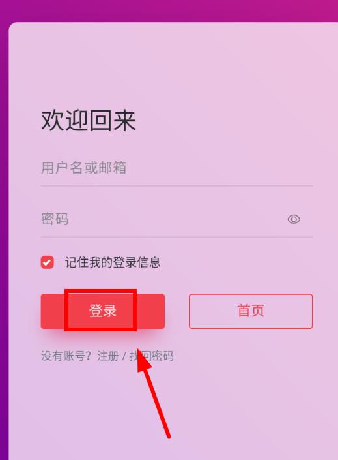Click the slash between 注册 and 找回密码
Image resolution: width=338 pixels, height=460 pixels.
point(124,356)
